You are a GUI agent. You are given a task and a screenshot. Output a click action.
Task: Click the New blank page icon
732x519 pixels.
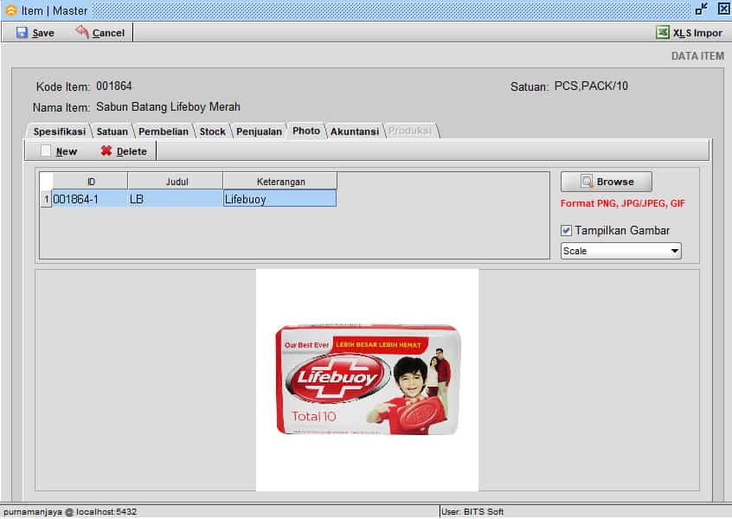click(x=46, y=151)
